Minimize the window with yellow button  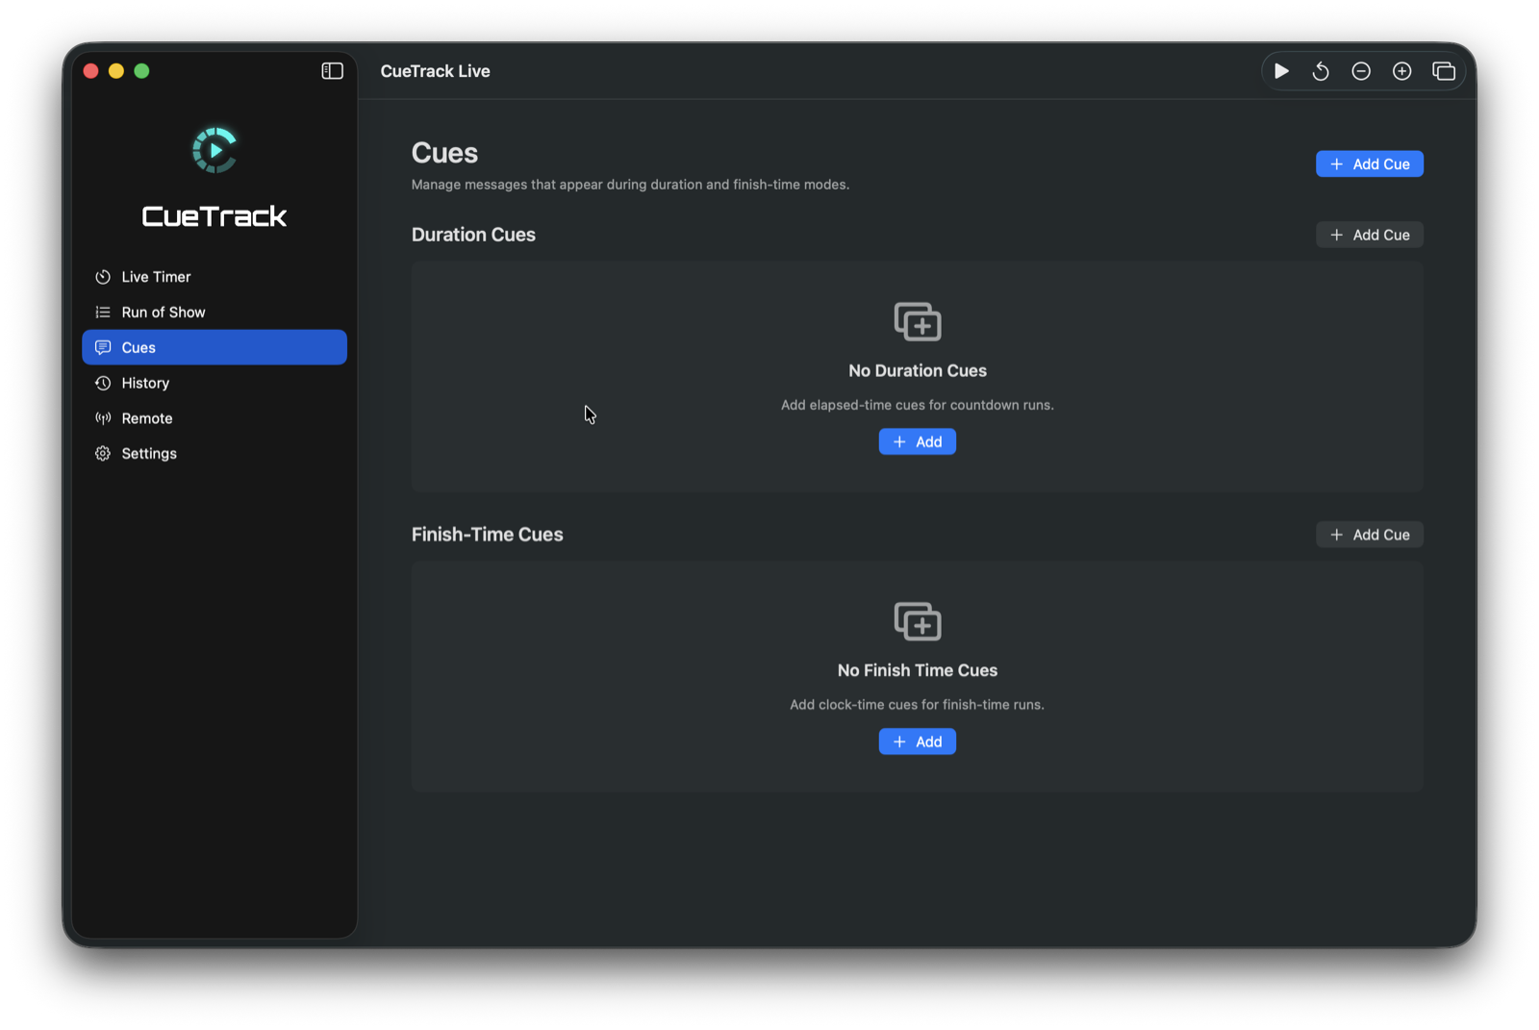116,71
